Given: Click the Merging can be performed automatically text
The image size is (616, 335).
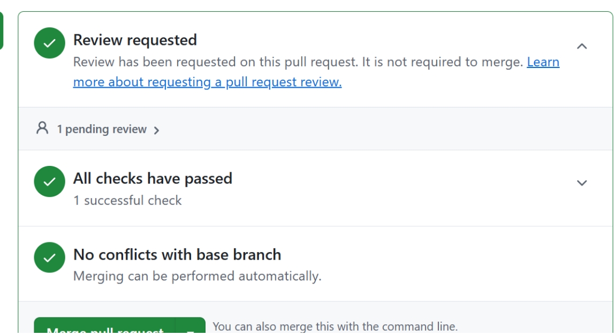Looking at the screenshot, I should point(197,276).
